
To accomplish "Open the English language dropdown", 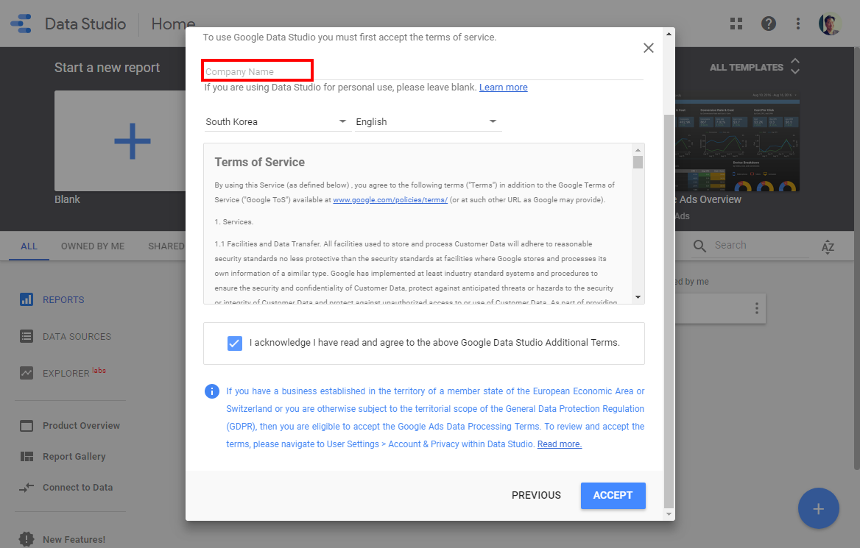I will coord(426,121).
